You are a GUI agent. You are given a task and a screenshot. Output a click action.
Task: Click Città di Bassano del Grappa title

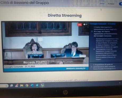click(x=25, y=3)
